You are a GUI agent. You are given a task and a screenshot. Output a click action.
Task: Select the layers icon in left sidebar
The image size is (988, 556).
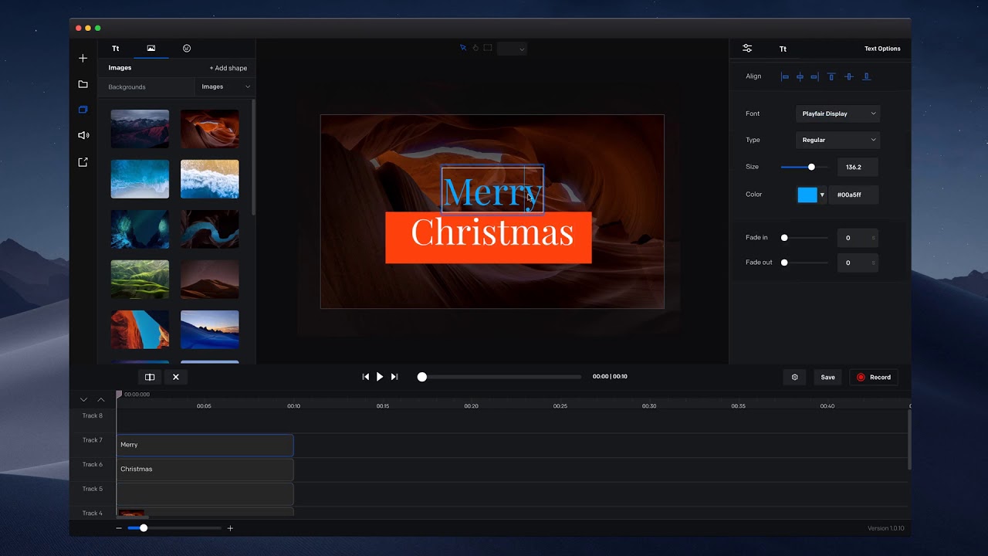tap(83, 110)
